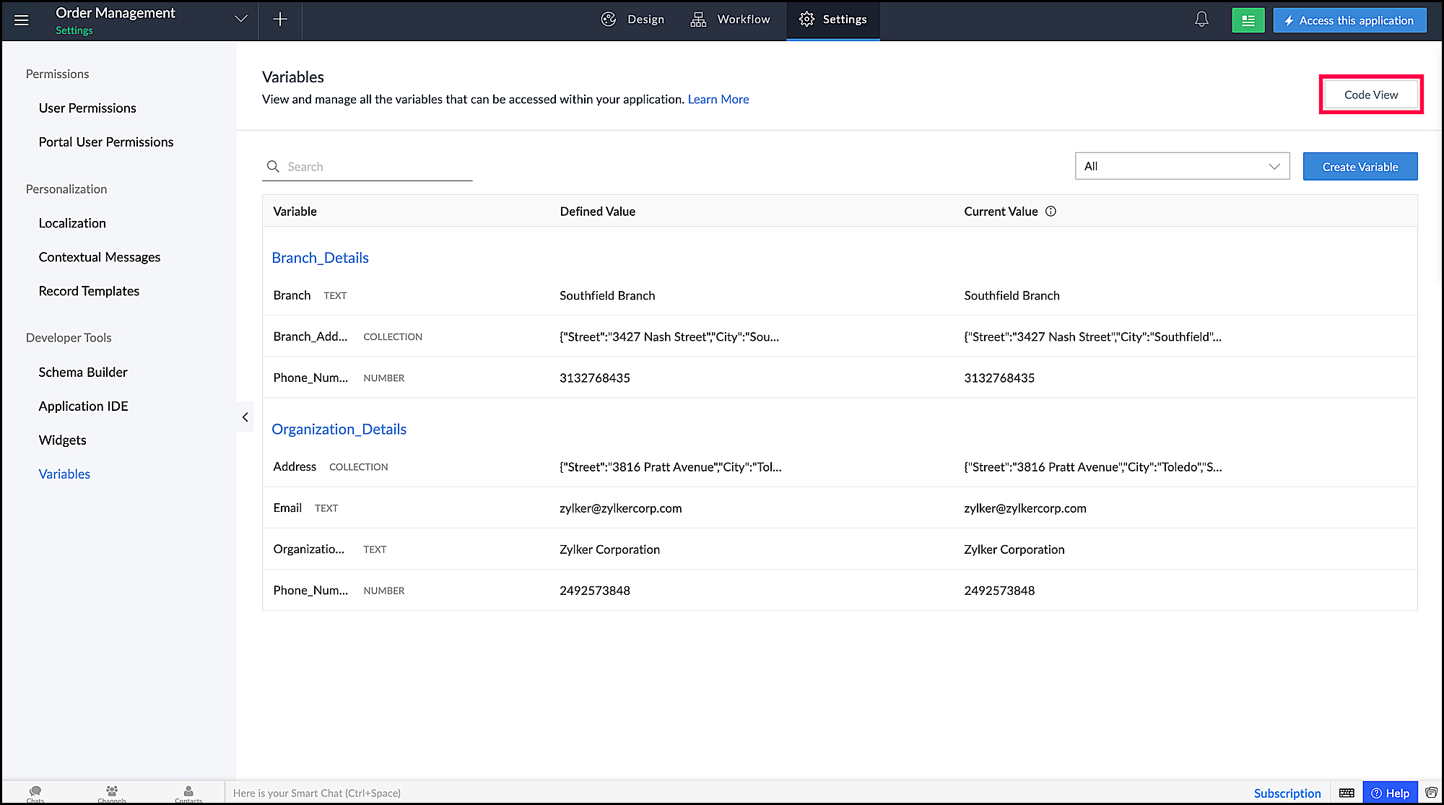
Task: Open the Channels icon in bottom bar
Action: click(112, 792)
